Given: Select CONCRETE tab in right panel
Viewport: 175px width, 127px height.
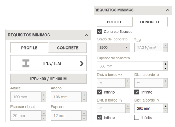Looking at the screenshot, I should click(150, 22).
